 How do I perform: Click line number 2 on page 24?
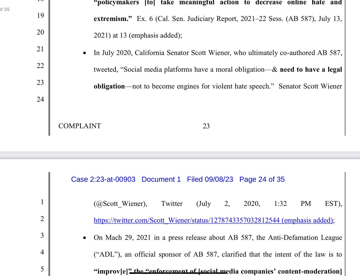42,219
